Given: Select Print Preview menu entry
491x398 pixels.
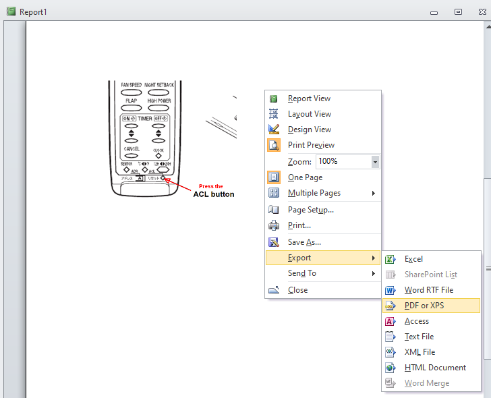Looking at the screenshot, I should tap(323, 145).
